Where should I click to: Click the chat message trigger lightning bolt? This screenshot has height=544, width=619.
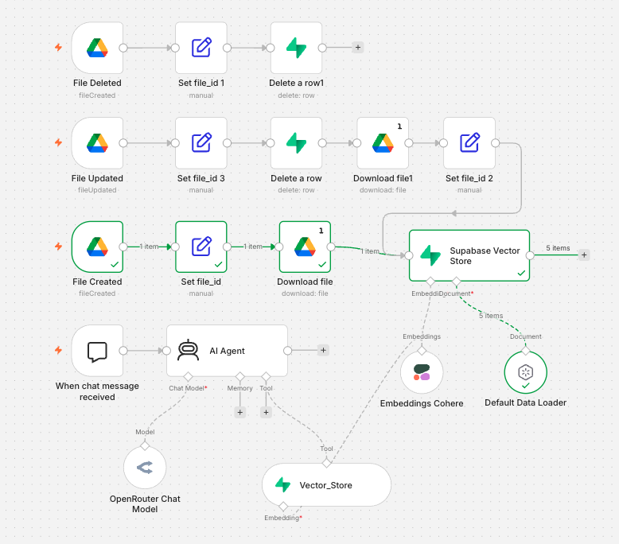(58, 350)
